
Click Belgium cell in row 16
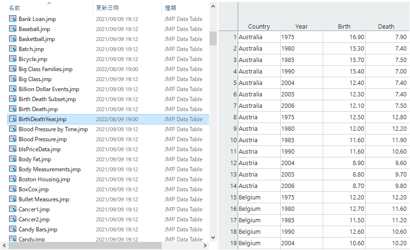coord(259,208)
